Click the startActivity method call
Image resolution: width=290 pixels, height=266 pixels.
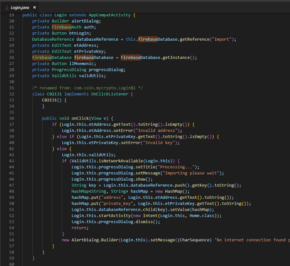[x=115, y=216]
